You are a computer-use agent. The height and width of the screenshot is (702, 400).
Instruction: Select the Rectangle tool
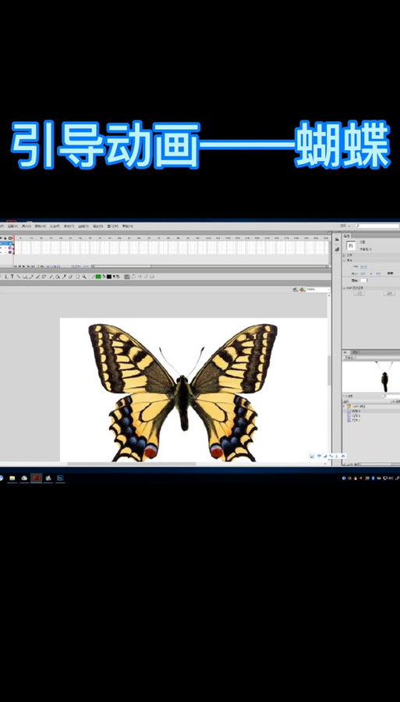pos(26,276)
